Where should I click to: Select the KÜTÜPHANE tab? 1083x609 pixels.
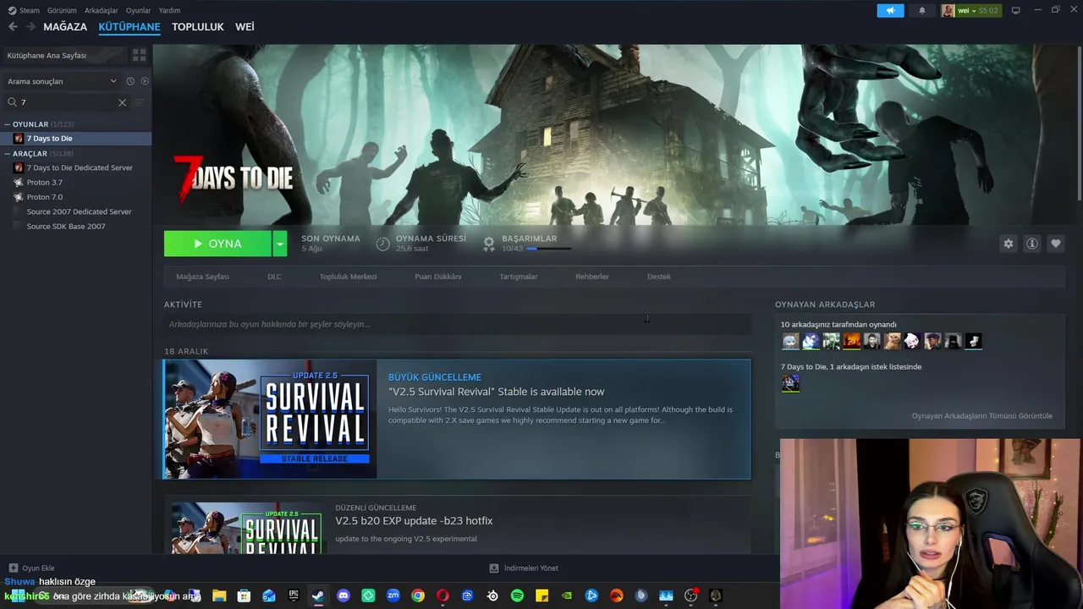[129, 27]
